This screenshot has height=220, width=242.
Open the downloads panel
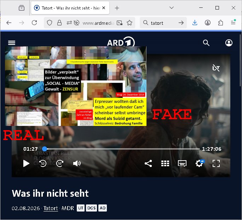tap(195, 23)
